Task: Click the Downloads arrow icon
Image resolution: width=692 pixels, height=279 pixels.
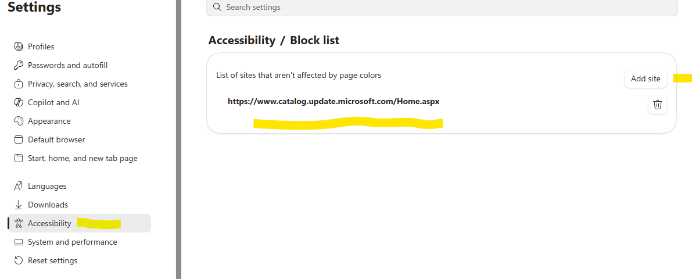Action: (x=19, y=205)
